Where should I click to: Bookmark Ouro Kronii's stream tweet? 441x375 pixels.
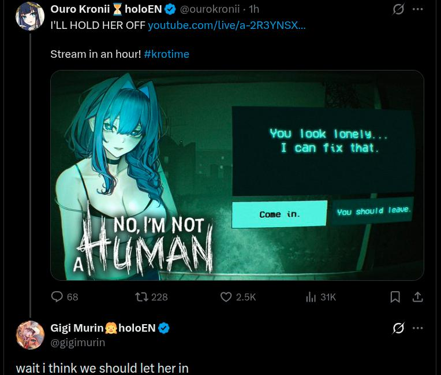395,297
